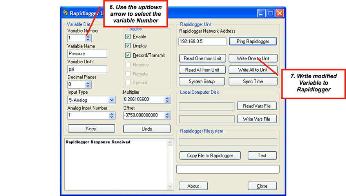This screenshot has width=346, height=196.
Task: Increase the Multiplier value with up arrow
Action: [167, 98]
